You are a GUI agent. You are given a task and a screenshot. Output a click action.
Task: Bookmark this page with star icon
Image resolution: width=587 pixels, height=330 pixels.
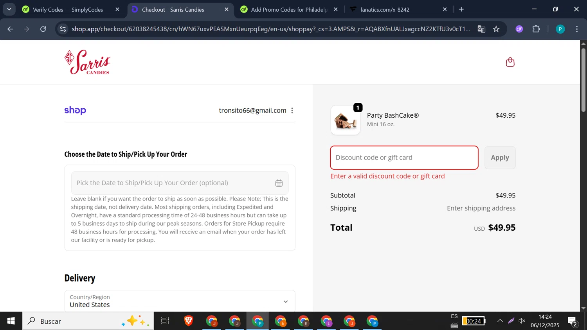[x=496, y=29]
